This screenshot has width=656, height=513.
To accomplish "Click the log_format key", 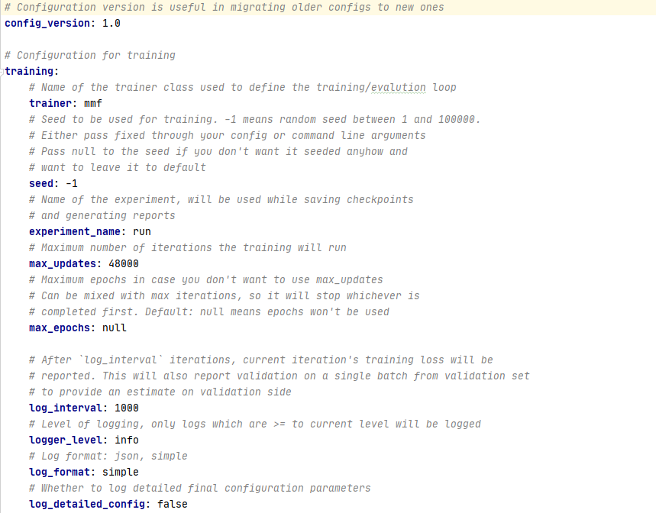I will point(60,473).
